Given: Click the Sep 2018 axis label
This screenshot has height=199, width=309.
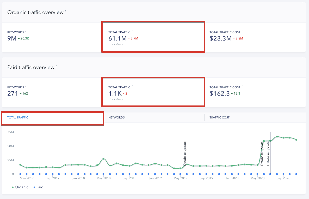Looking at the screenshot, I should [x=129, y=178].
